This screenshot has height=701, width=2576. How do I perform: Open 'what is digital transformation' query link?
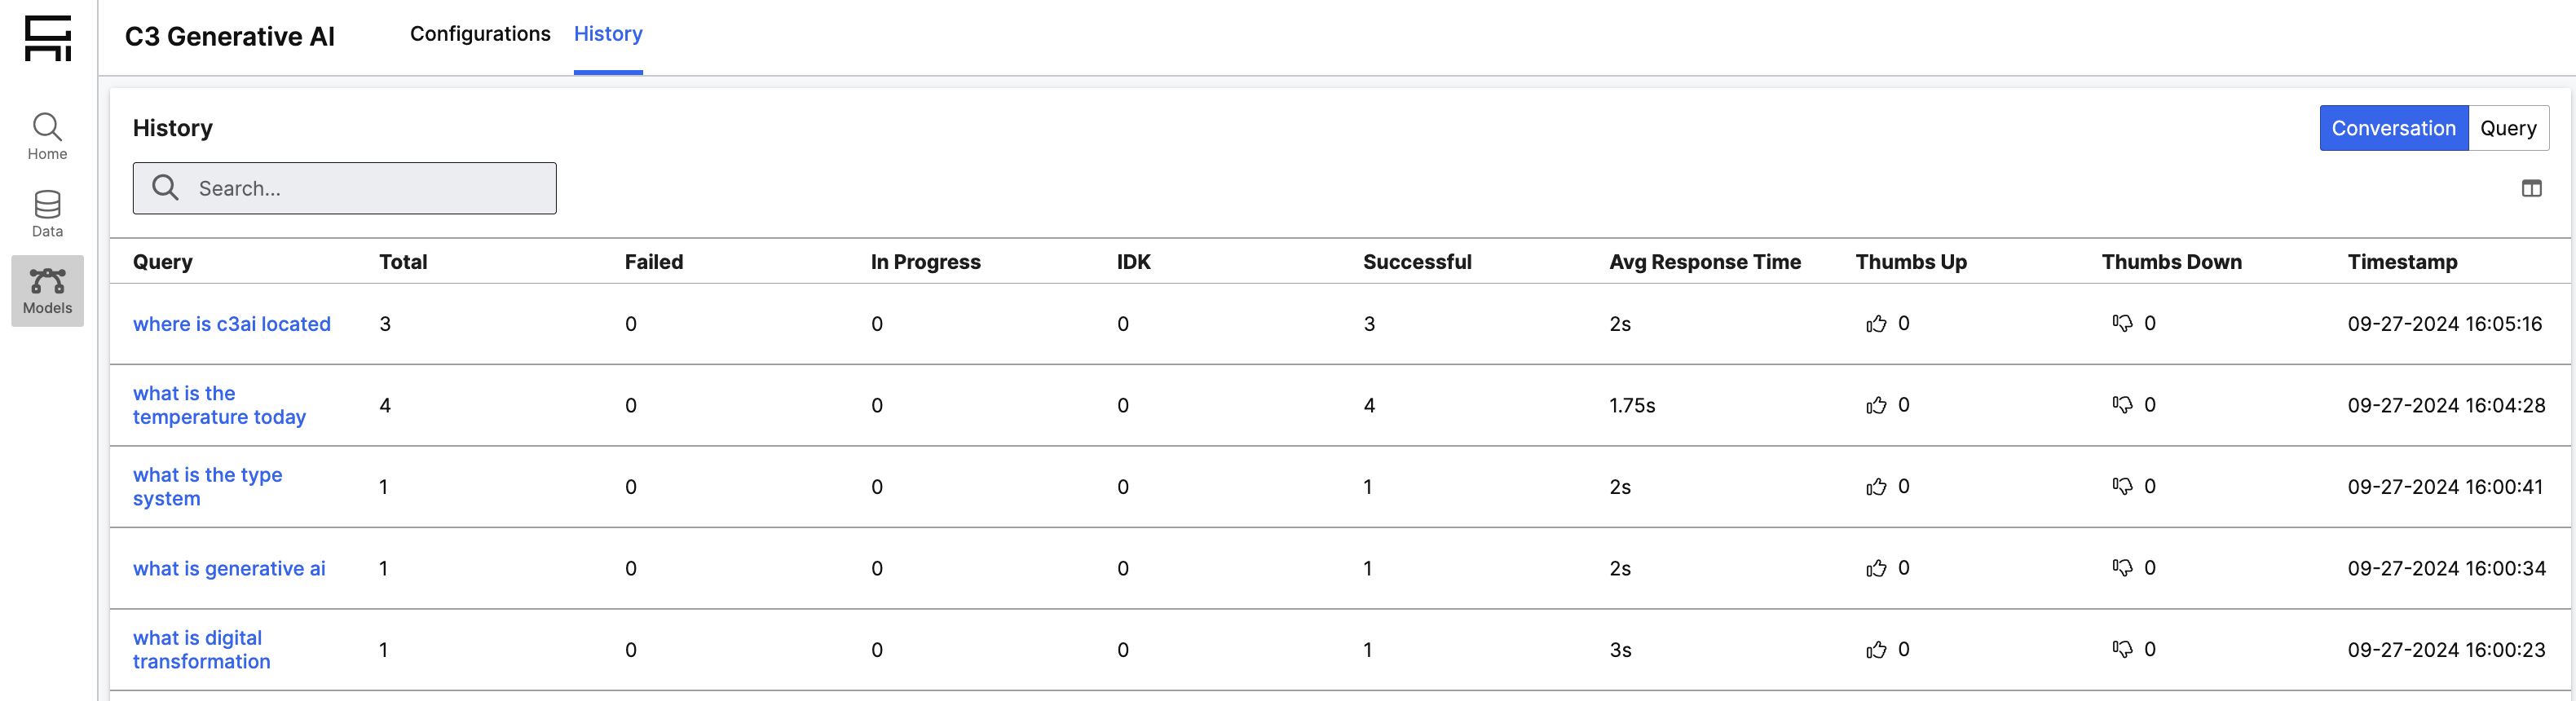201,650
